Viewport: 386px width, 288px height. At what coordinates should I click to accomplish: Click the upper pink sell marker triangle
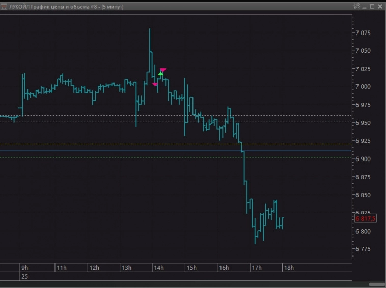coord(163,70)
